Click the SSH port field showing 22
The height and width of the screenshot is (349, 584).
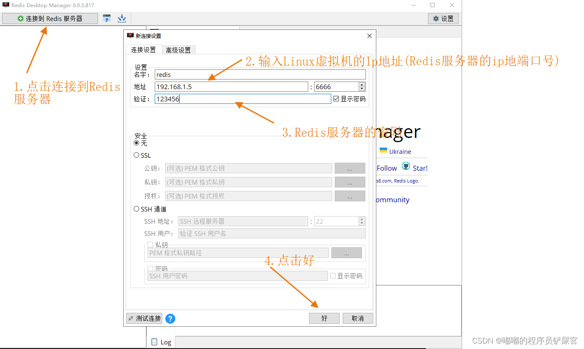(x=336, y=221)
